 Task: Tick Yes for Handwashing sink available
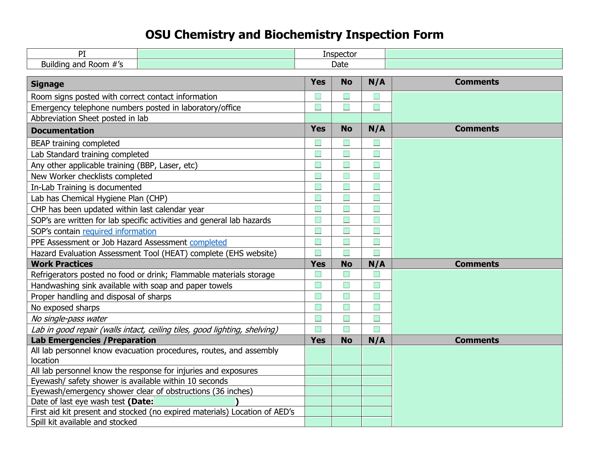(318, 285)
